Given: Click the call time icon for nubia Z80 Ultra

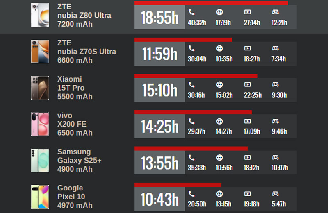Looking at the screenshot, I should click(x=191, y=12).
